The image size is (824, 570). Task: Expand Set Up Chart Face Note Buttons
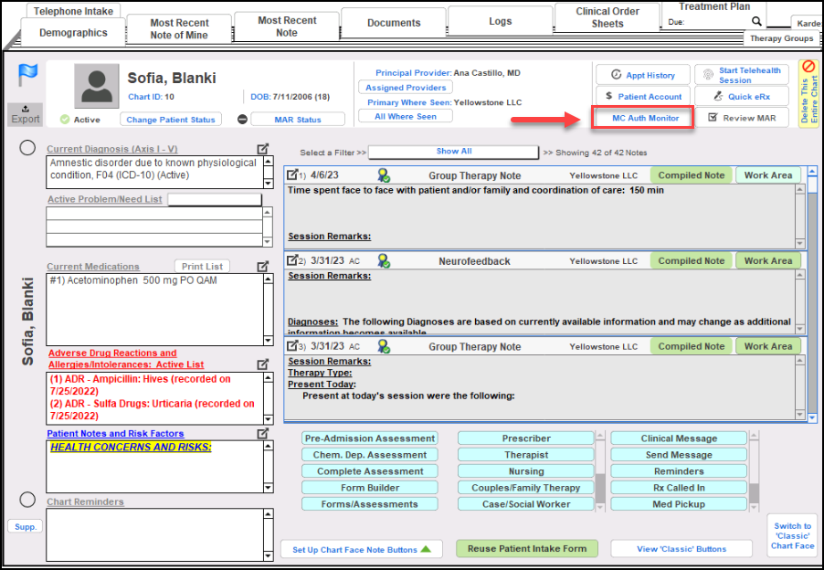coord(361,550)
